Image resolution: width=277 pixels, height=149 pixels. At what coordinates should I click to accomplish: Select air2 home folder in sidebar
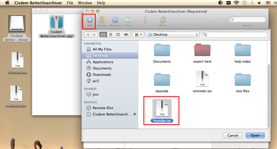tap(110, 81)
